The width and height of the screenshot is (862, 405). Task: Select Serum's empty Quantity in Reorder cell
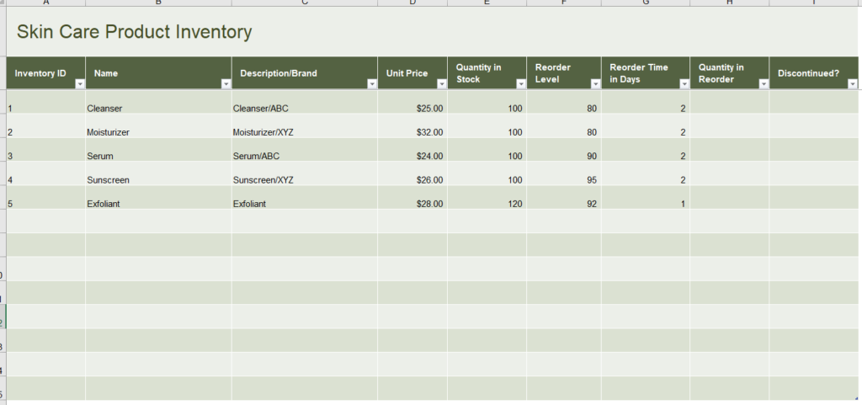[x=730, y=150]
